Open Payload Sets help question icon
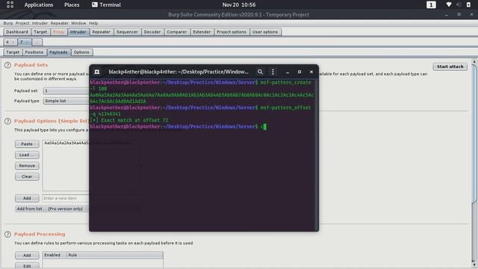This screenshot has height=269, width=478. click(7, 65)
